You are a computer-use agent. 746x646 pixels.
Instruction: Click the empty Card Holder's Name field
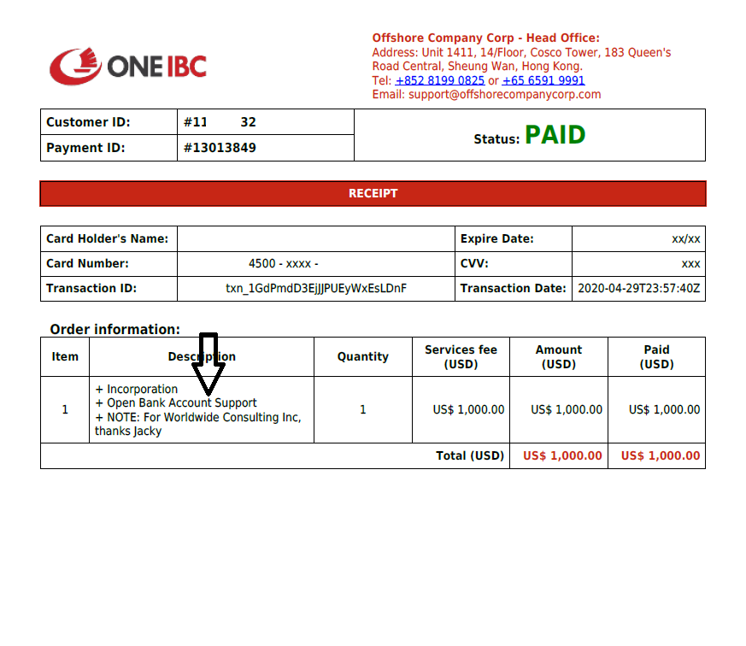[x=316, y=238]
